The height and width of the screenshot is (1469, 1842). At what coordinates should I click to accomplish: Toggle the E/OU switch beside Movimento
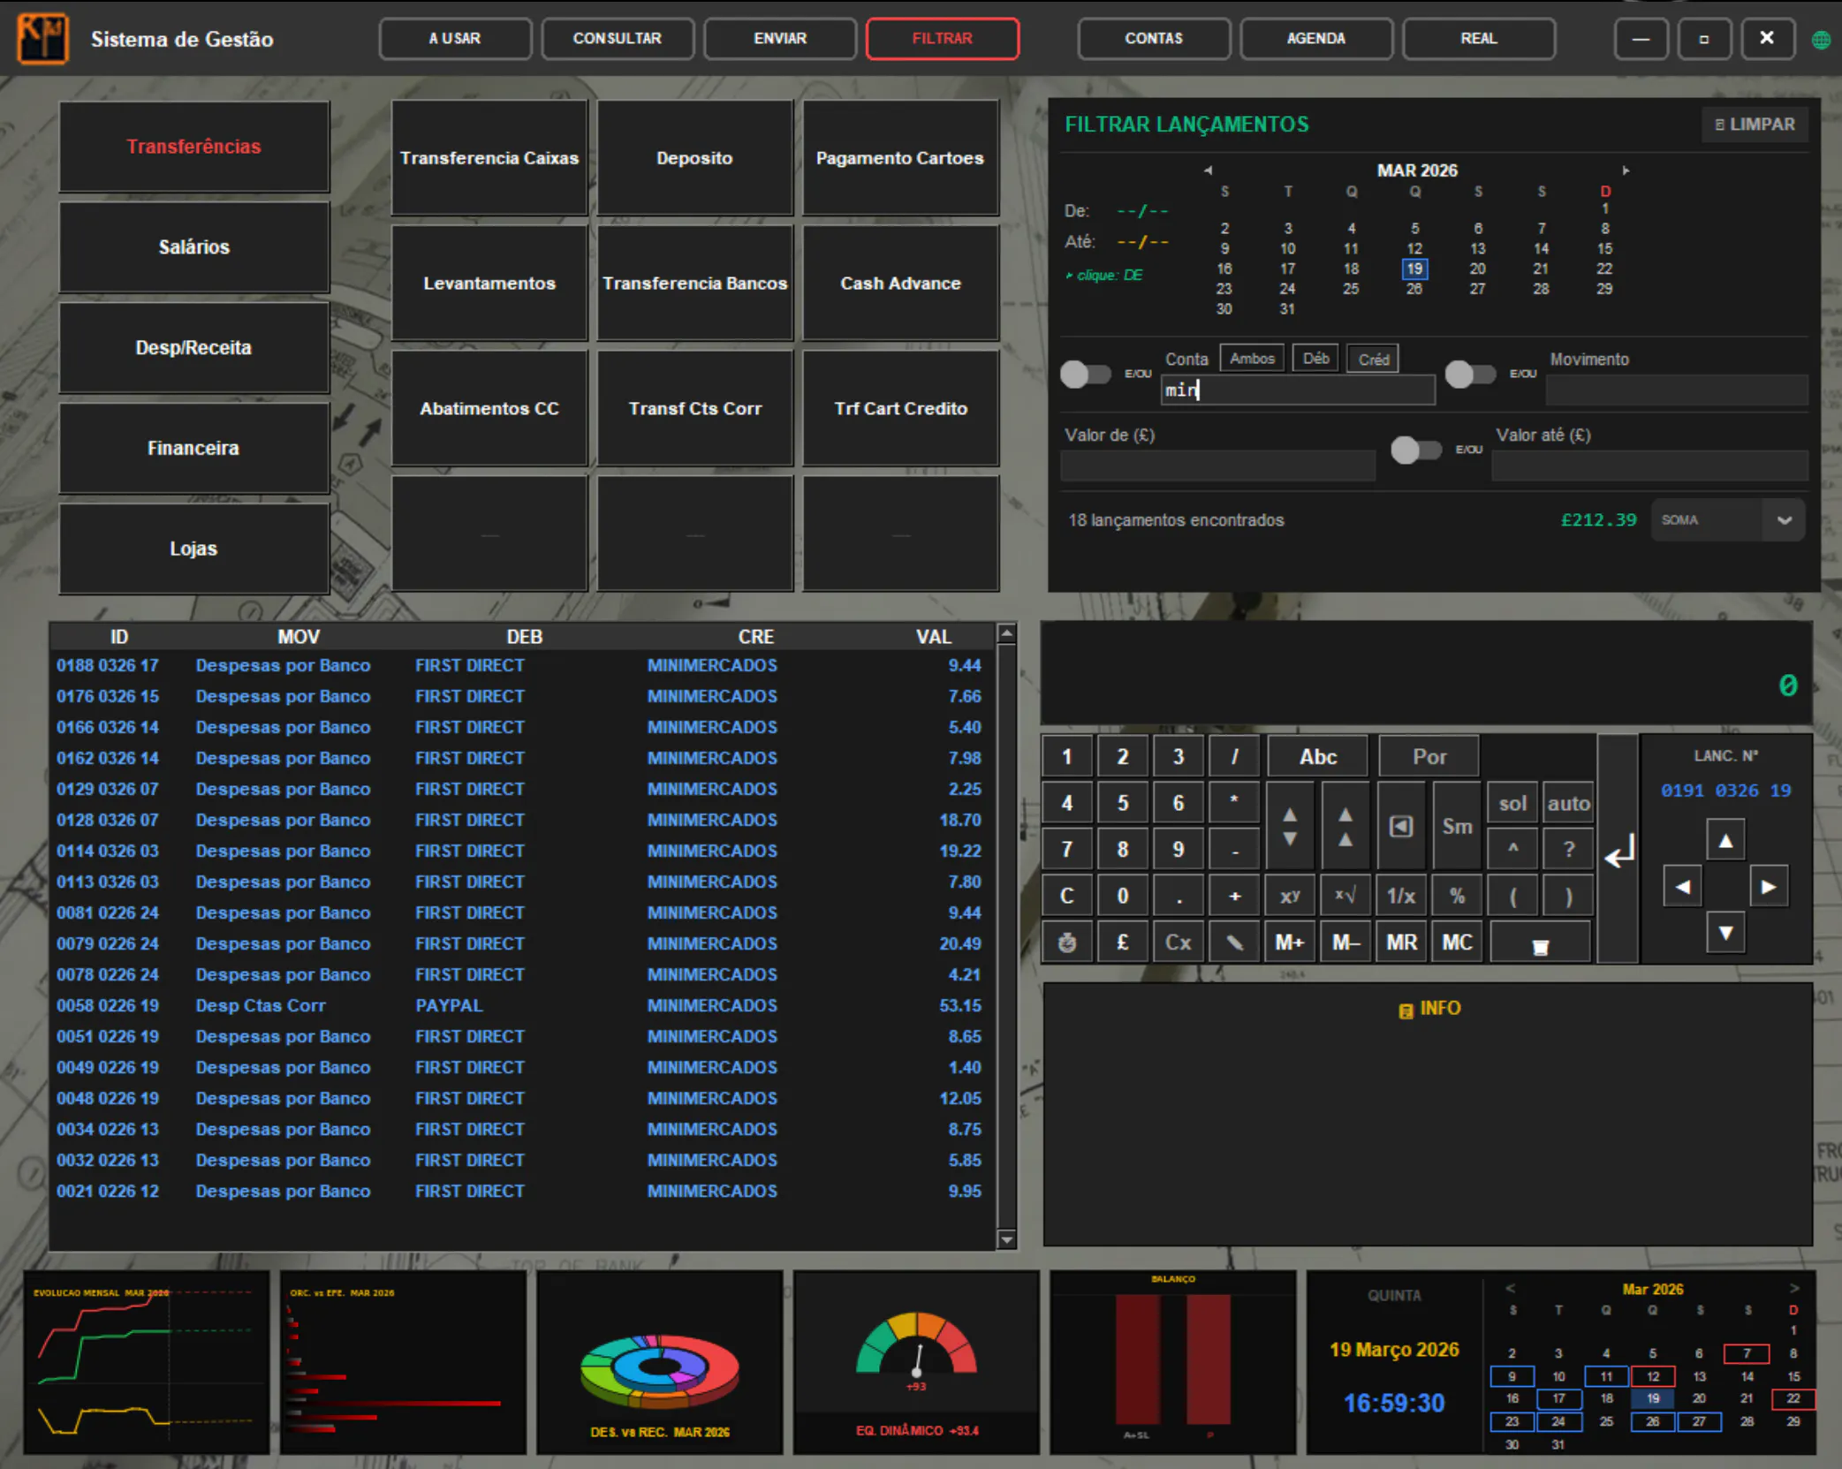(x=1471, y=374)
